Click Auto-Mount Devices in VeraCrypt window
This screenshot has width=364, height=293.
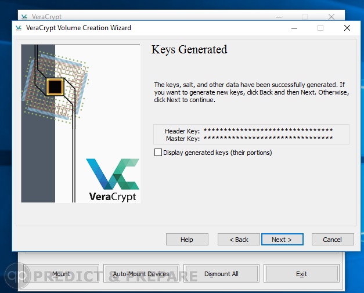pyautogui.click(x=141, y=274)
